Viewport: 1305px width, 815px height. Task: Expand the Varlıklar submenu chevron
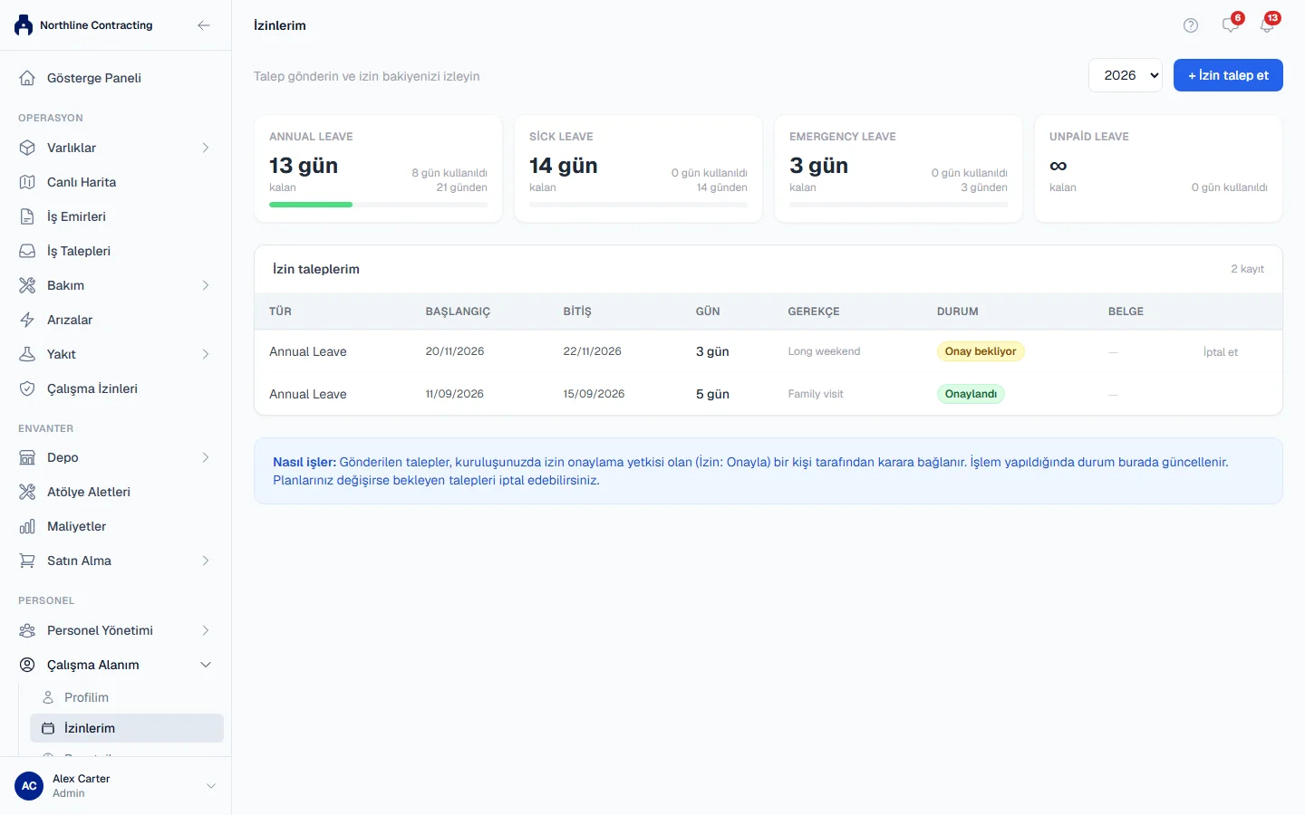coord(206,148)
